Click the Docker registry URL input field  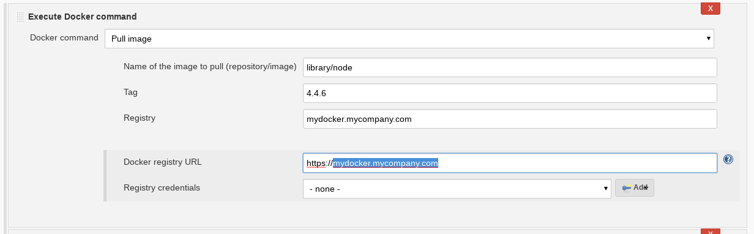[x=510, y=163]
